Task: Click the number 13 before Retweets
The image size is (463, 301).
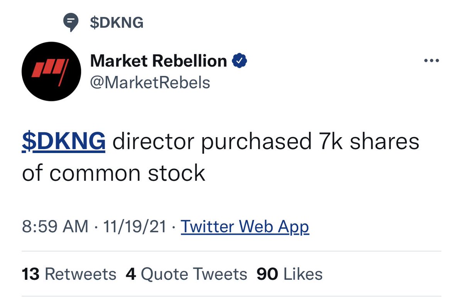Action: tap(31, 274)
